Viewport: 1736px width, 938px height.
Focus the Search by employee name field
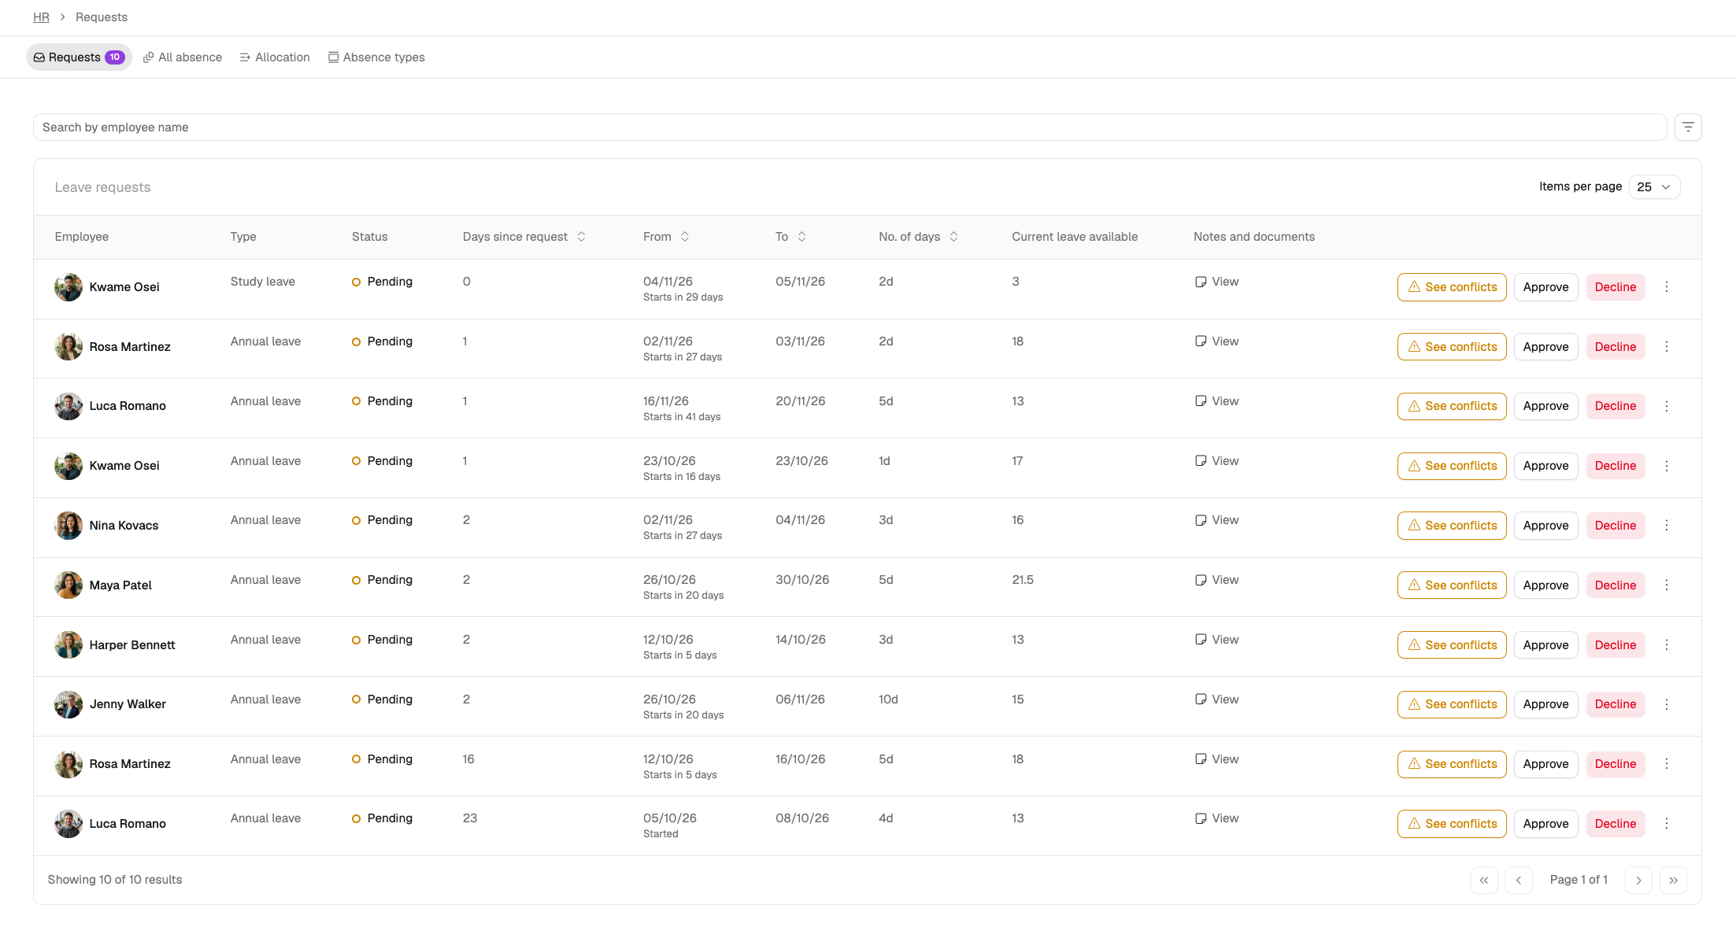point(849,127)
